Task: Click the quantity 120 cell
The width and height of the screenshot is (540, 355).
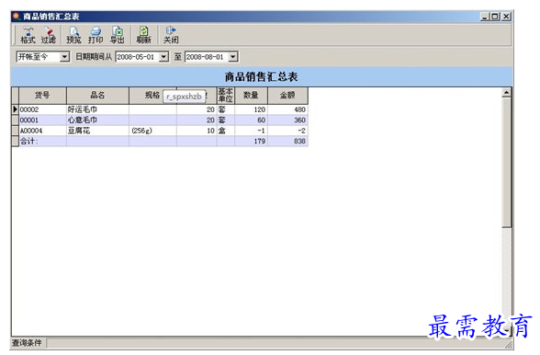Action: click(251, 109)
